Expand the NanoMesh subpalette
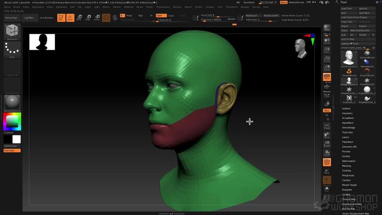 348,123
